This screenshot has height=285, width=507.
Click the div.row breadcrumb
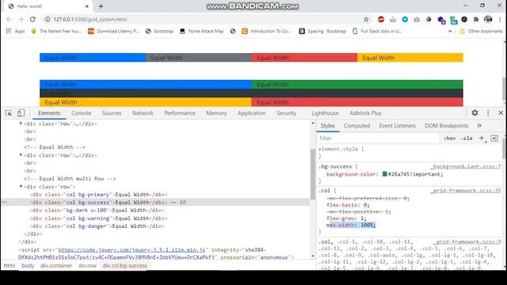pyautogui.click(x=87, y=266)
